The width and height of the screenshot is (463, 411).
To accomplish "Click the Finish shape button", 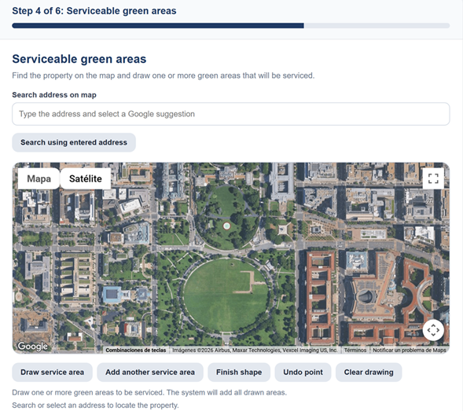I will (x=239, y=372).
